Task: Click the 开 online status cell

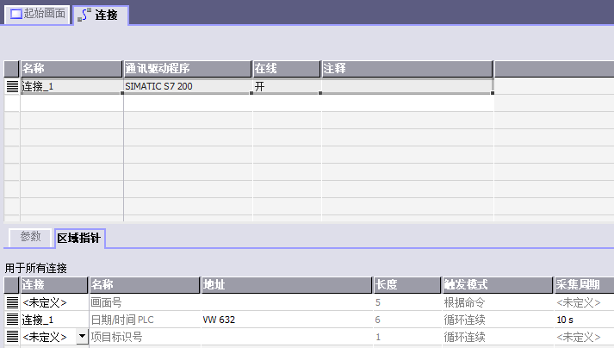Action: (x=287, y=86)
